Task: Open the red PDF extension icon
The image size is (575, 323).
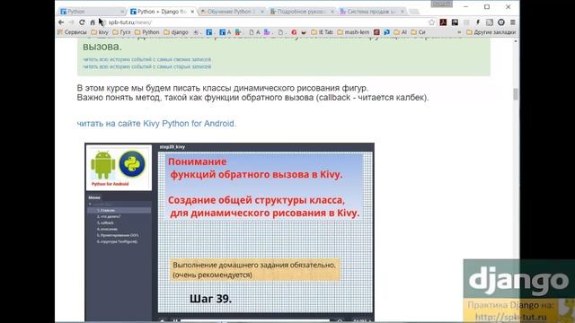Action: (x=443, y=22)
